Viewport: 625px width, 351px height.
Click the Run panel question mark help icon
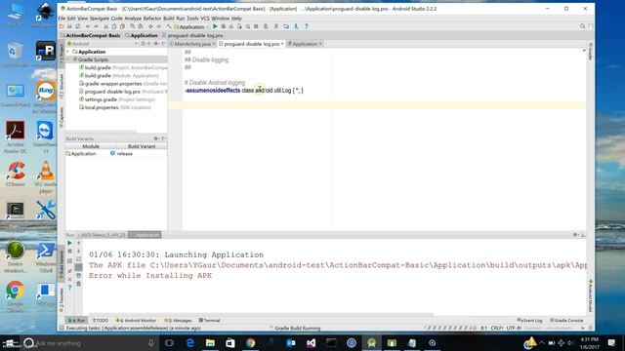click(x=69, y=288)
